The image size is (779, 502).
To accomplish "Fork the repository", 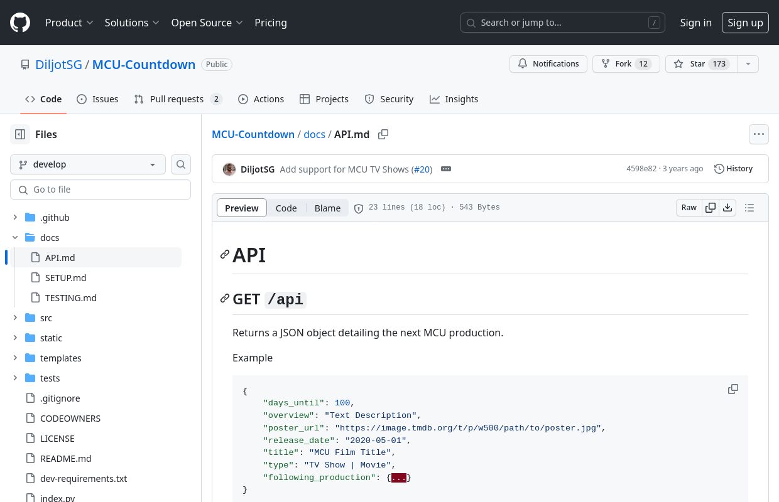I will 626,64.
